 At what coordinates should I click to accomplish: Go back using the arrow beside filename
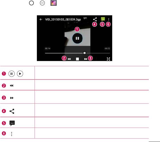click(41, 19)
